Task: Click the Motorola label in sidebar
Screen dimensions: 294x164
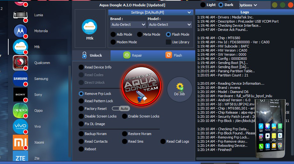Action: point(41,31)
